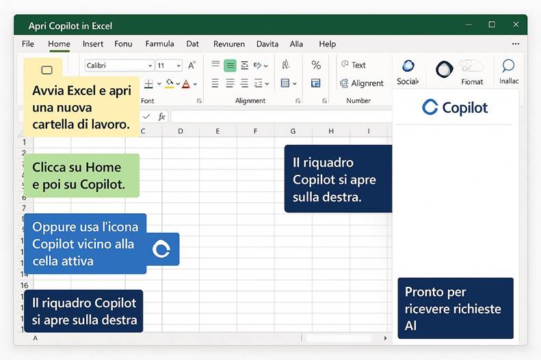Click the Number group label

point(358,100)
